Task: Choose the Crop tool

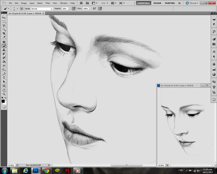Action: coord(4,33)
